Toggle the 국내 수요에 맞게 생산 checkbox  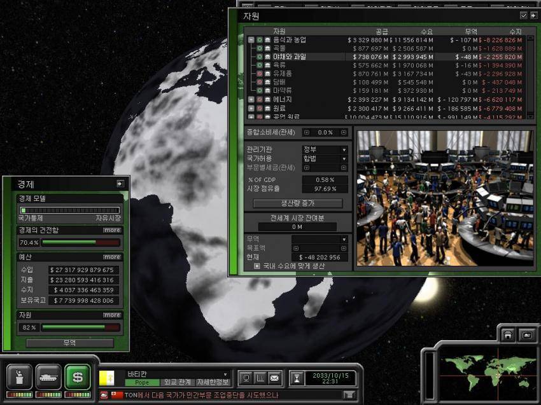pos(257,266)
